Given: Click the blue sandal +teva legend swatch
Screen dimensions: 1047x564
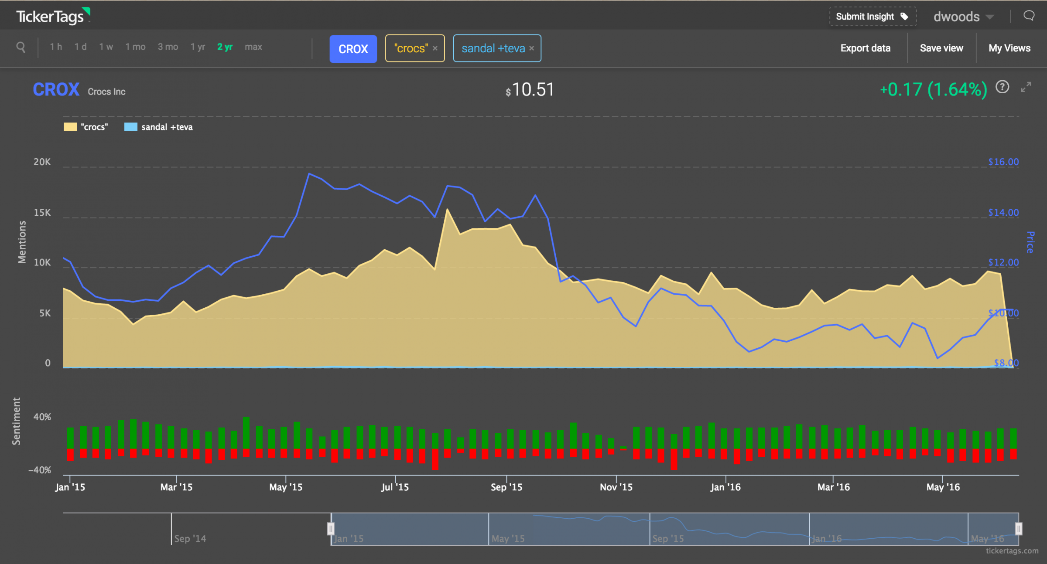Looking at the screenshot, I should 131,127.
